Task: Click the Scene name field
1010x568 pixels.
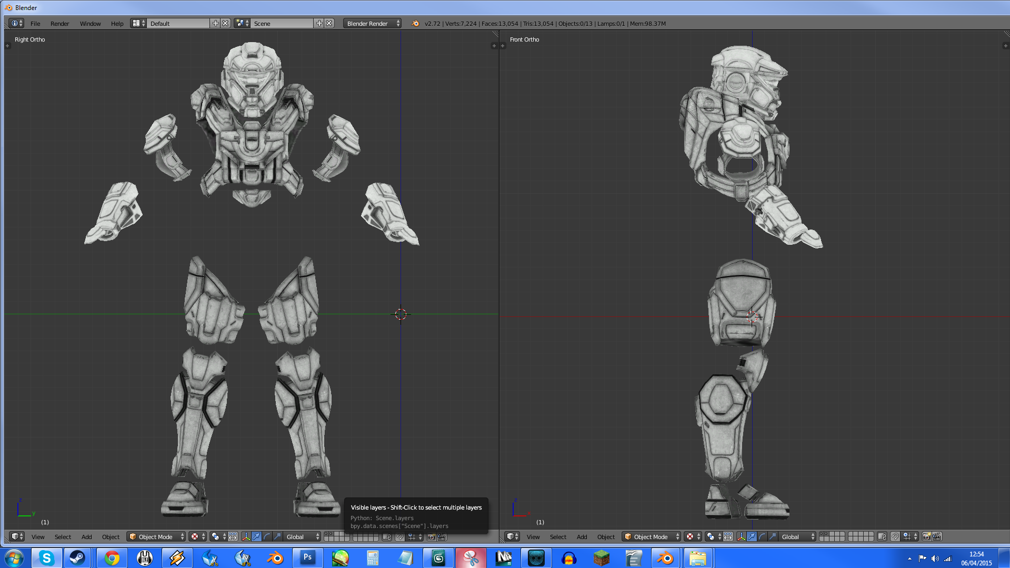Action: (282, 24)
